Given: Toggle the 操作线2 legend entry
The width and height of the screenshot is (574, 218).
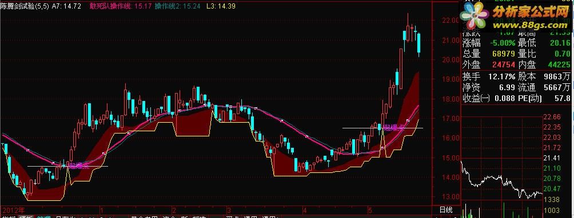Looking at the screenshot, I should click(x=167, y=6).
